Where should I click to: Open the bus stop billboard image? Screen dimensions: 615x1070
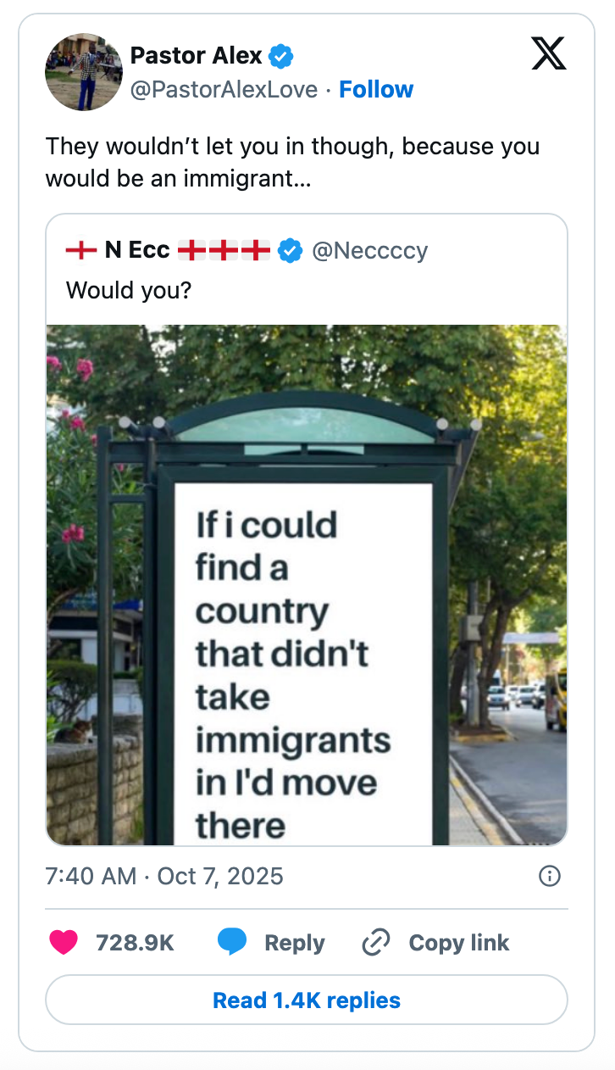click(x=307, y=585)
